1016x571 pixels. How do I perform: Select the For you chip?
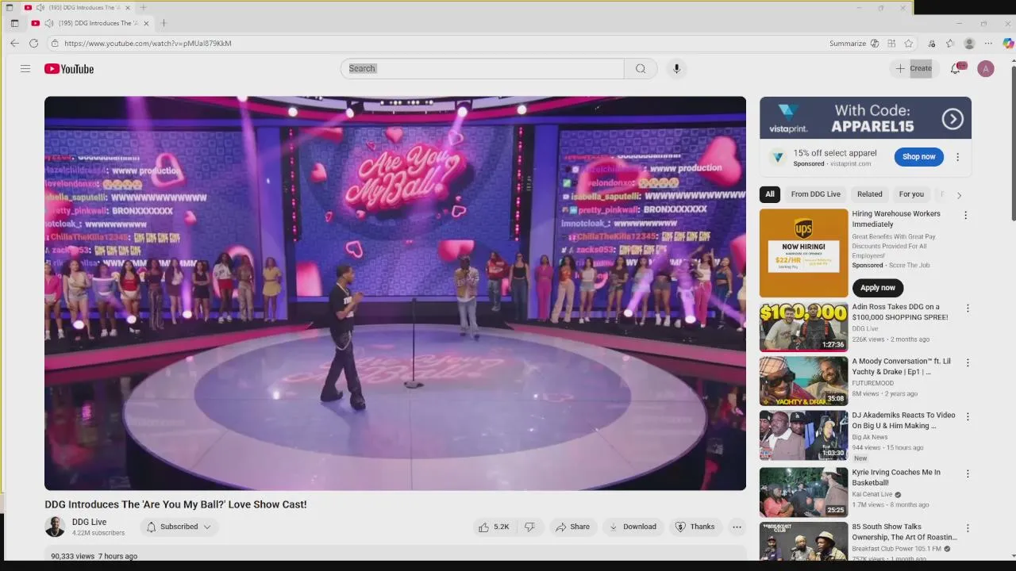(911, 194)
